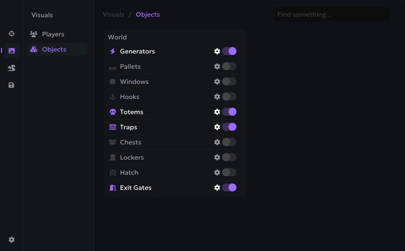Switch off the Exit Gates toggle
405x251 pixels.
tap(229, 188)
